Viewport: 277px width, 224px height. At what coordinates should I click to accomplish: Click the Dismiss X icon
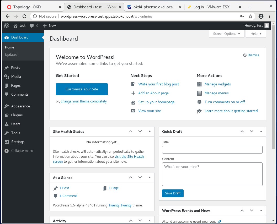tap(245, 55)
